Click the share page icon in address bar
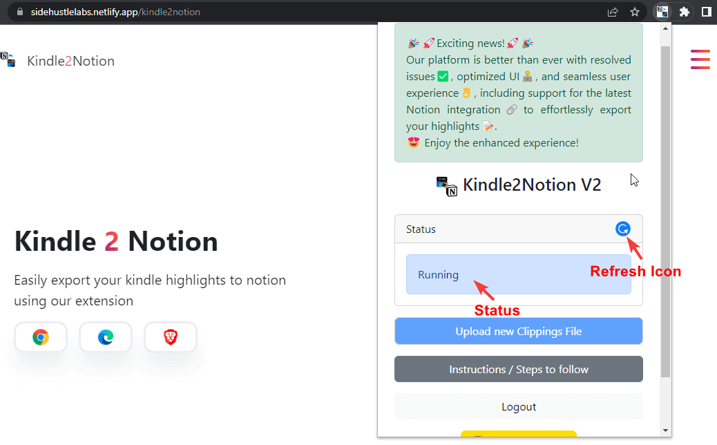717x445 pixels. tap(613, 12)
